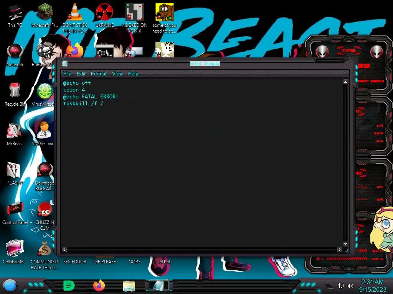Click the lol.bat desktop label
Viewport: 393px width, 294px height.
coord(164,262)
